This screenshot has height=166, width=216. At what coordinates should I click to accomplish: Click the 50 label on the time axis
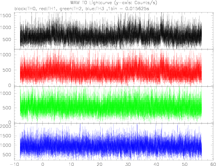coord(184,164)
